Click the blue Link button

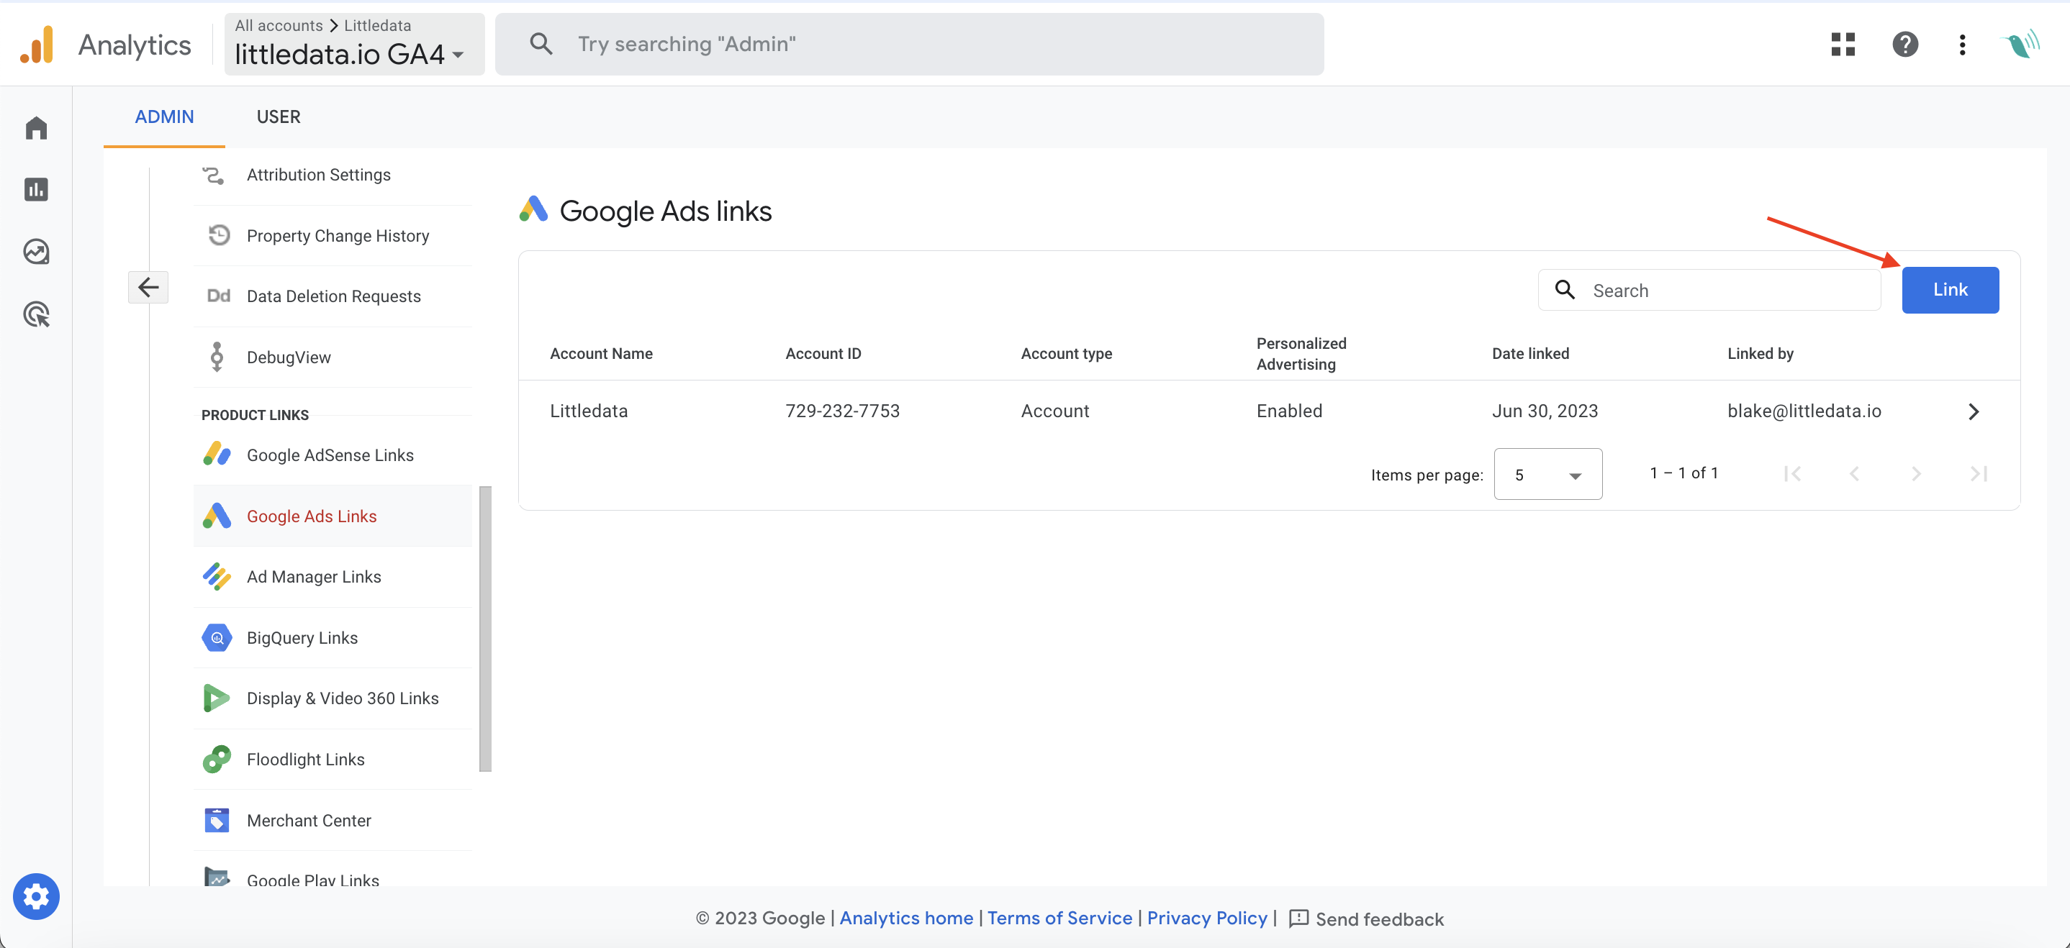[1951, 290]
